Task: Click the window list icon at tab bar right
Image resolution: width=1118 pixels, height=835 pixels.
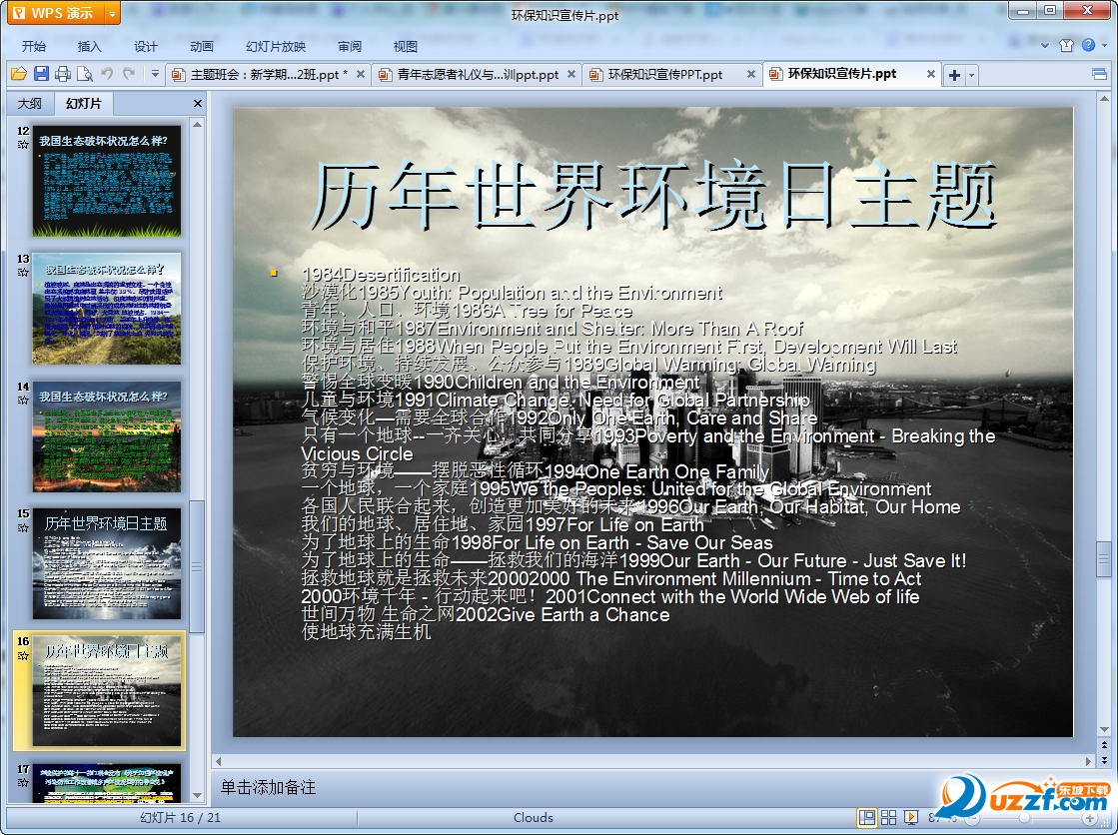Action: click(x=1099, y=74)
